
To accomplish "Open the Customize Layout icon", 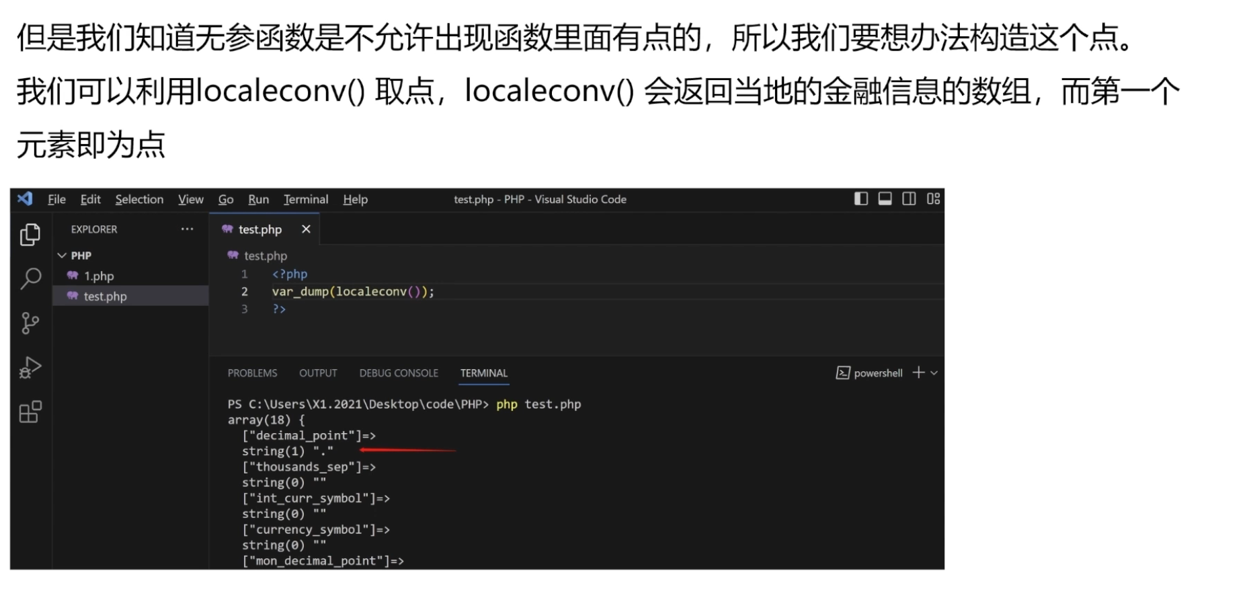I will coord(933,198).
